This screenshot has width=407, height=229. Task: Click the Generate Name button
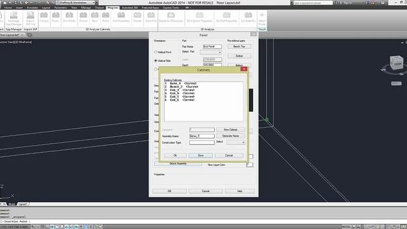[230, 135]
